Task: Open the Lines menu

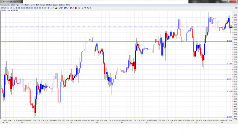Action: 43,5
